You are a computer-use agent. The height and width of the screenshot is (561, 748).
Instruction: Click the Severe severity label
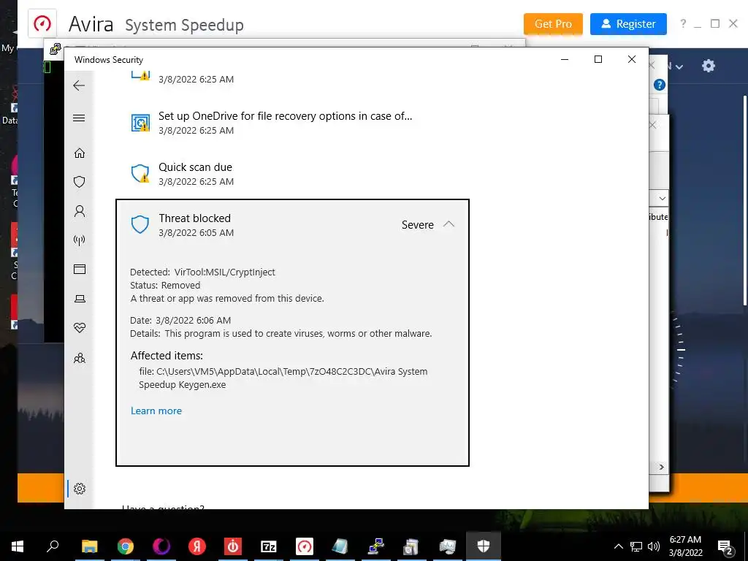[417, 225]
